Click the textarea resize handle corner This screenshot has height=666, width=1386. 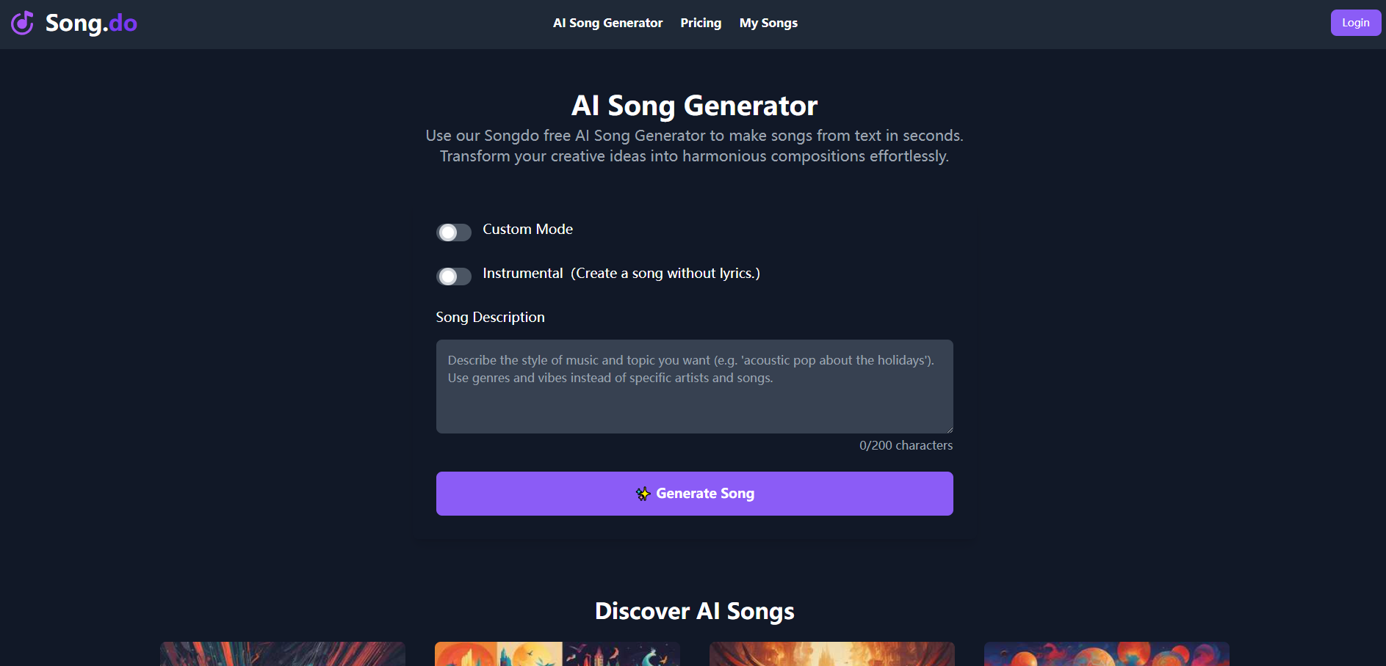948,429
